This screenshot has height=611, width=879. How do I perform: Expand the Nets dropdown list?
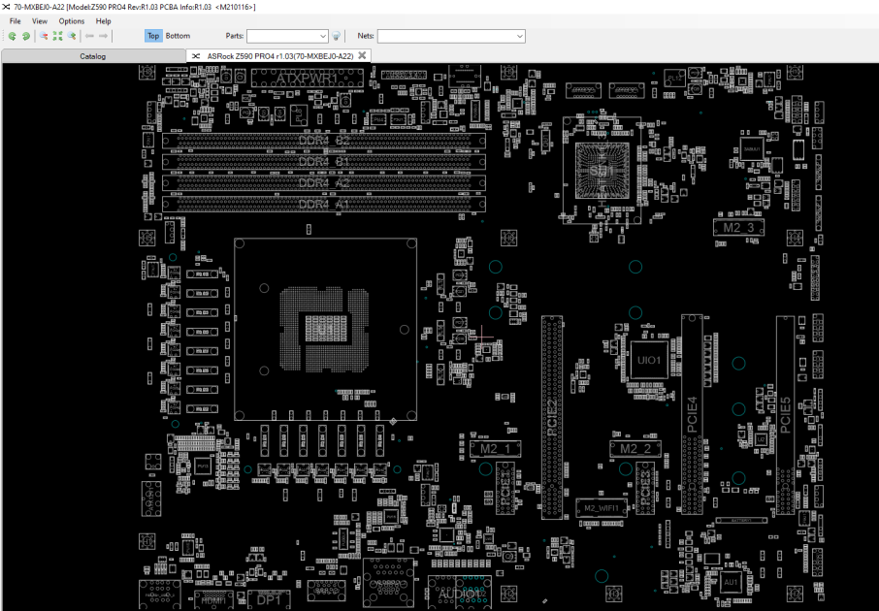click(520, 36)
